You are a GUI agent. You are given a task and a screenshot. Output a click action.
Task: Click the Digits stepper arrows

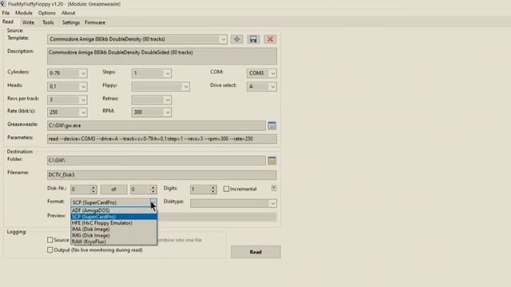click(x=213, y=189)
